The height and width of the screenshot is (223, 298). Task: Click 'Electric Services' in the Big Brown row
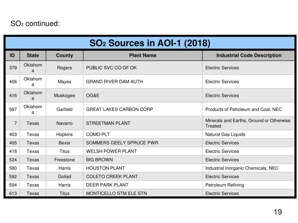pos(222,160)
